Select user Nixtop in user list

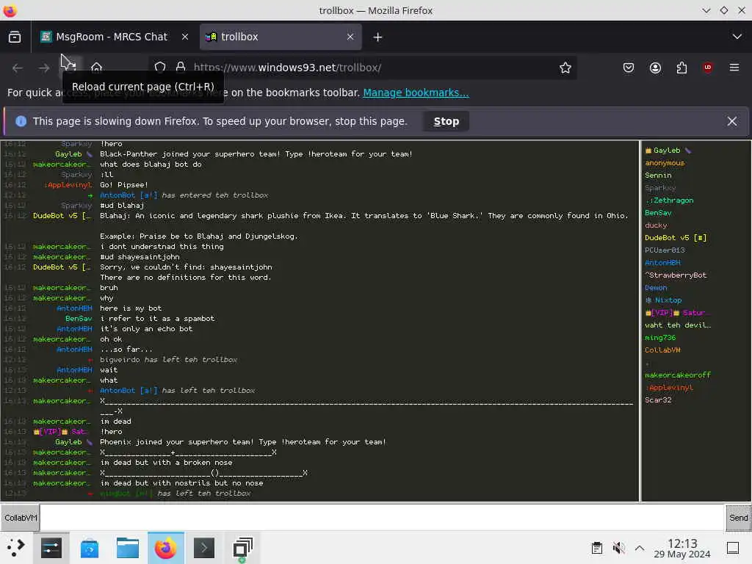pos(664,300)
